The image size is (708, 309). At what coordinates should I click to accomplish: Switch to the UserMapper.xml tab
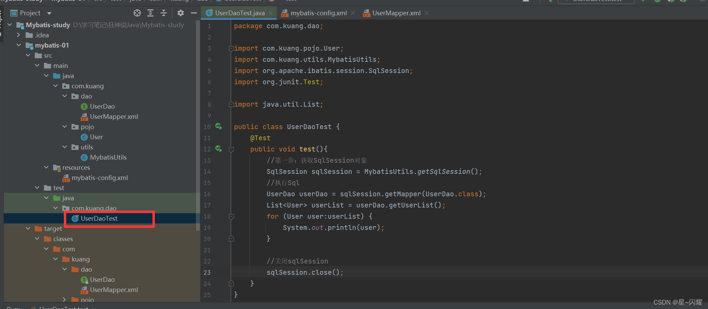pyautogui.click(x=396, y=13)
